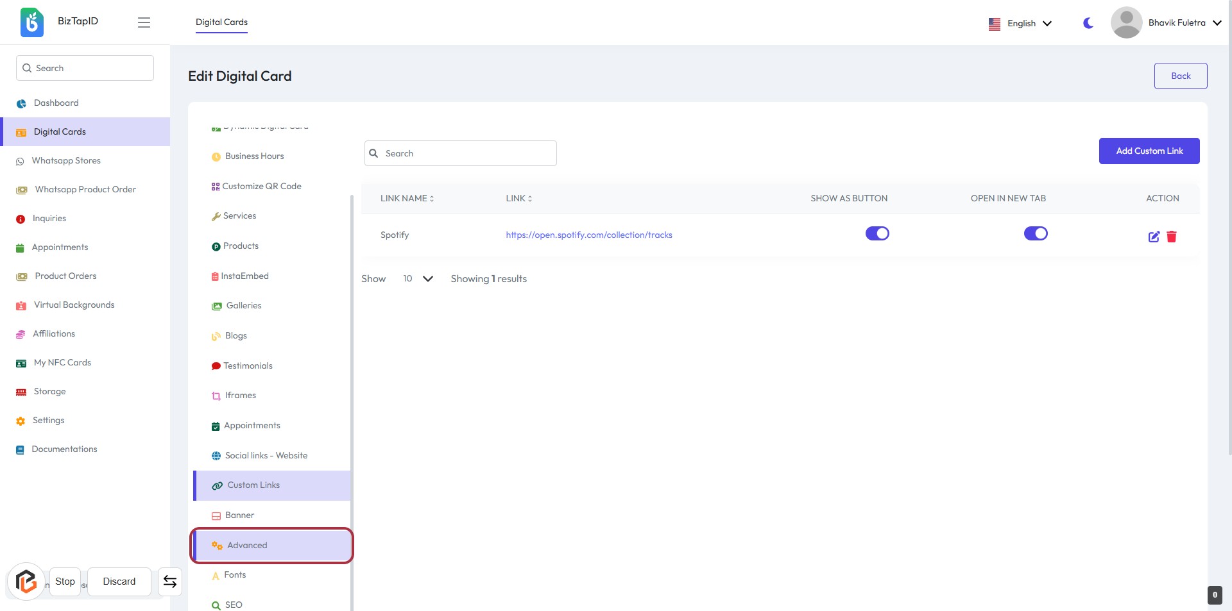Open the Digital Cards top tab
This screenshot has width=1232, height=611.
[221, 22]
